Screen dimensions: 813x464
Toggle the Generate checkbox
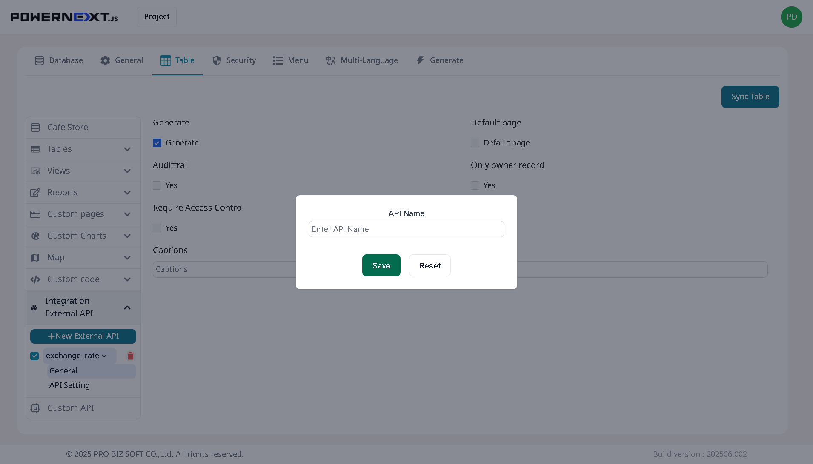coord(157,143)
